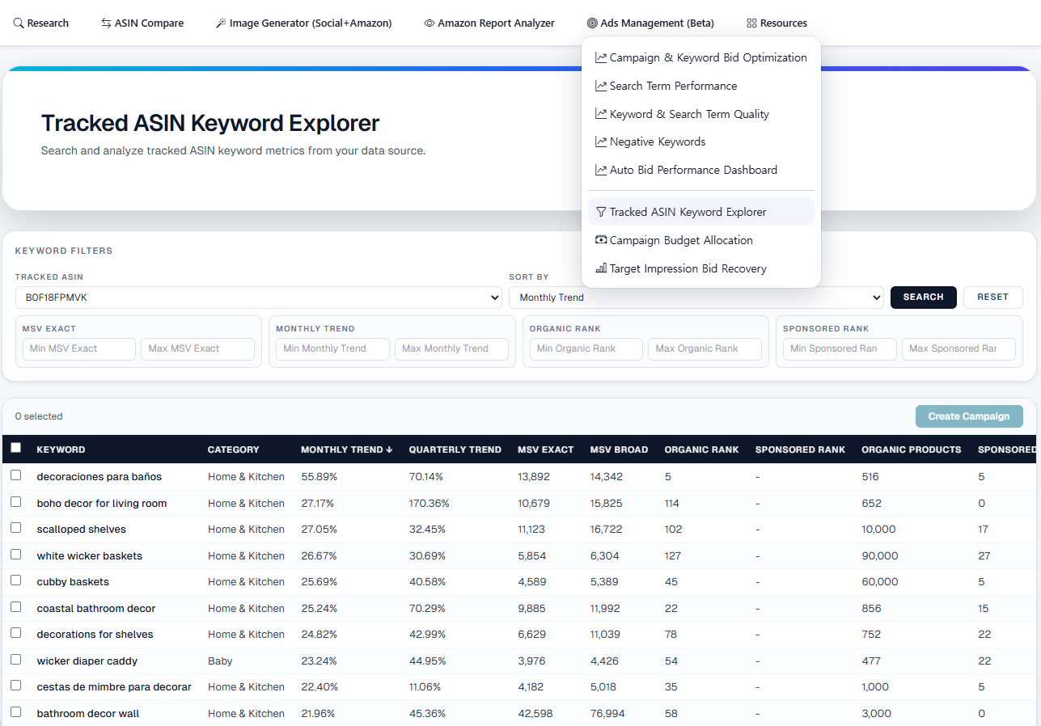This screenshot has width=1041, height=726.
Task: Click the Amazon Report Analyzer eye icon
Action: pos(430,23)
